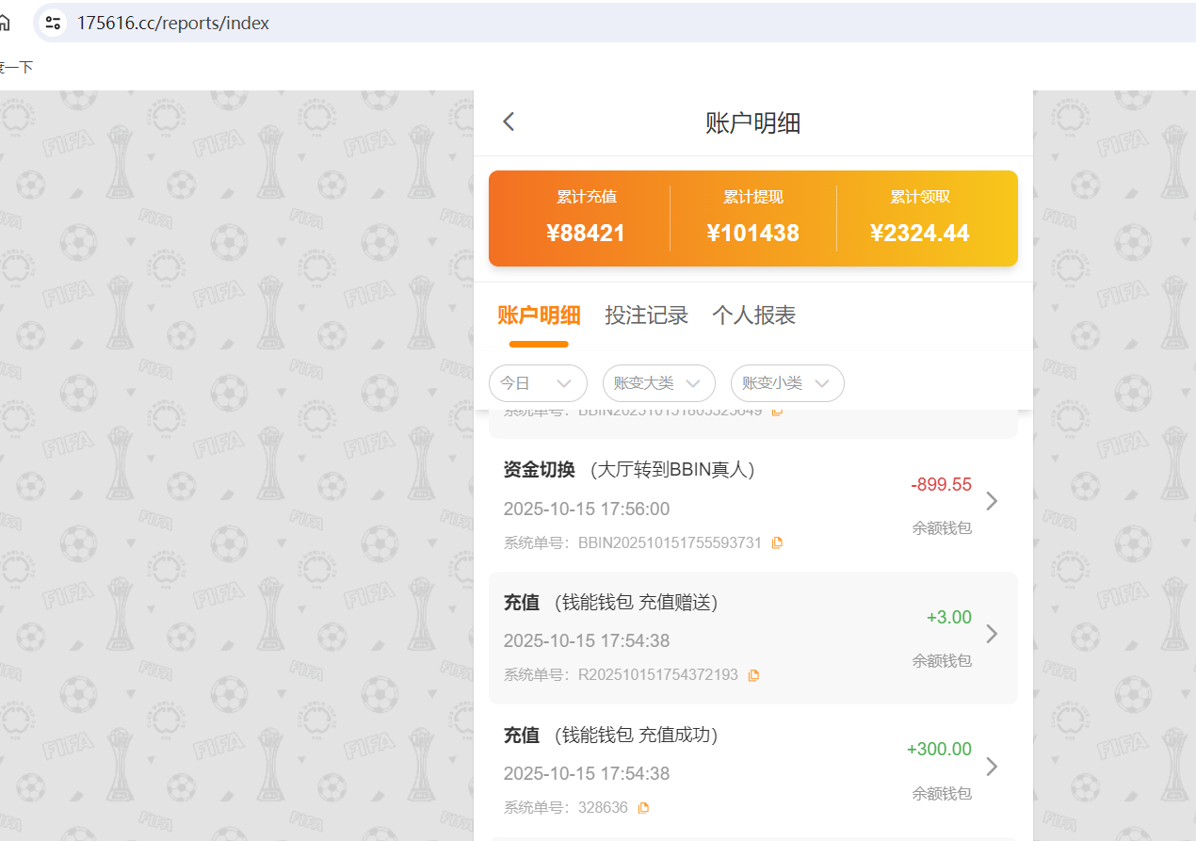Click the back arrow on 账户明细 page
This screenshot has height=841, width=1196.
pyautogui.click(x=508, y=121)
